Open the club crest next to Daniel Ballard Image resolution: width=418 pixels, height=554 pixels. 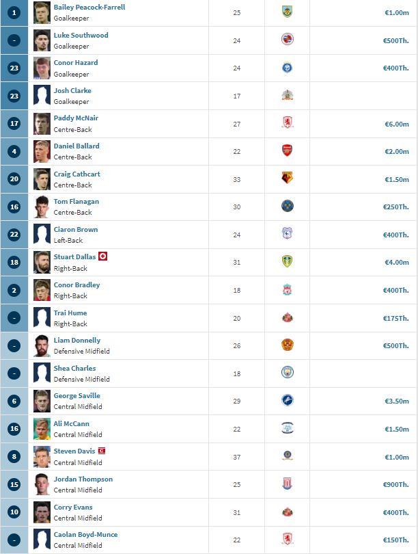coord(287,150)
